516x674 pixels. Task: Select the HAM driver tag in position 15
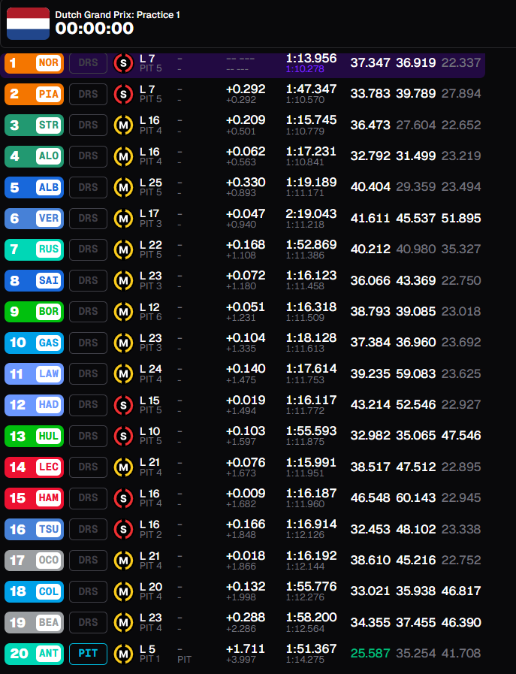34,497
